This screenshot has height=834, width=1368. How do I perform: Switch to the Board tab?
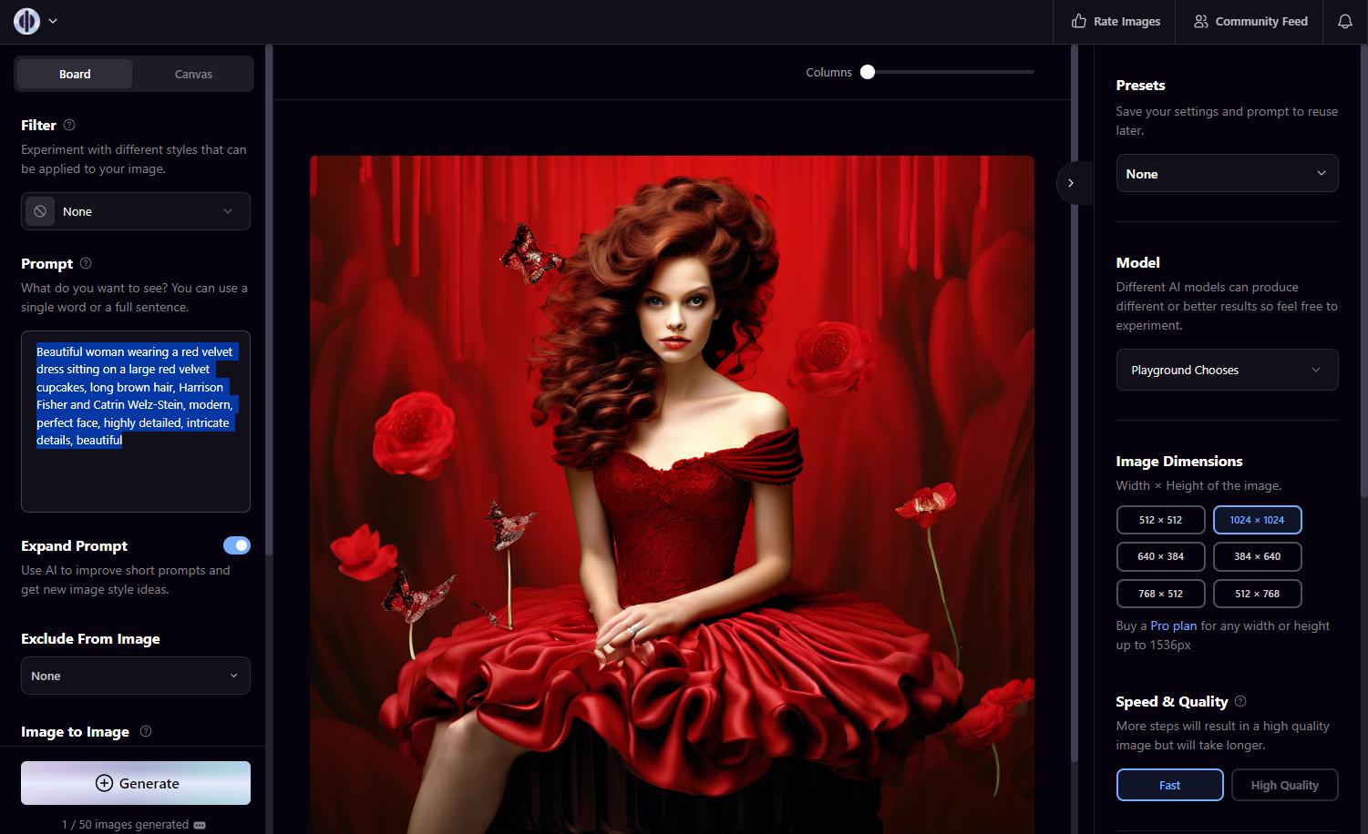(75, 74)
